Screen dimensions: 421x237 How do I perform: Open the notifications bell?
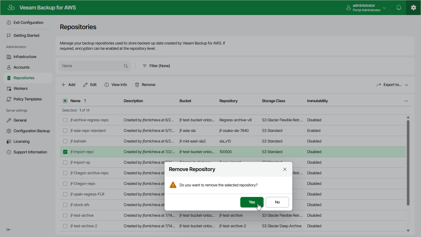pyautogui.click(x=399, y=8)
